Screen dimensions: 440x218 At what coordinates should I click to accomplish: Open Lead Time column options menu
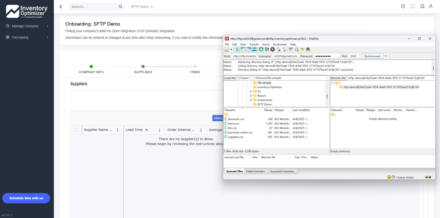(159, 130)
